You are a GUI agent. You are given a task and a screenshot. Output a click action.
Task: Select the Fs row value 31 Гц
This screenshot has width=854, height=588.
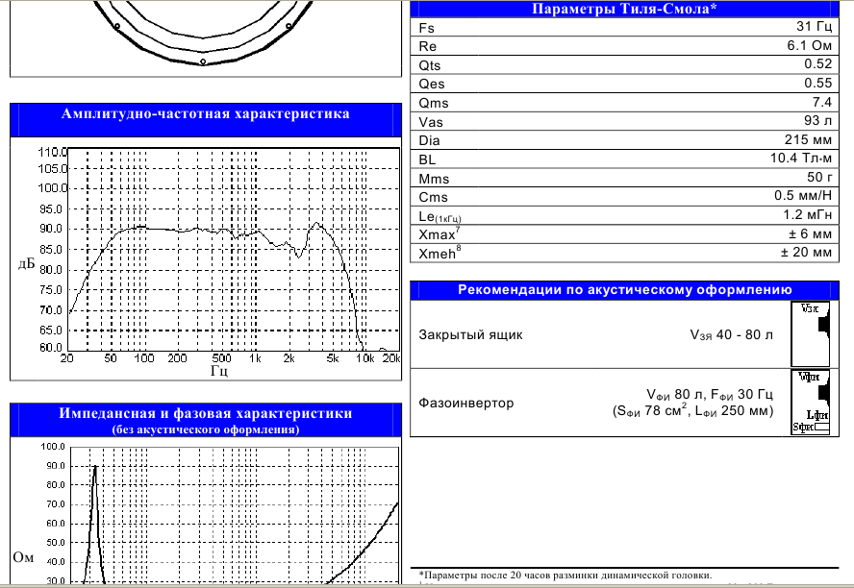(814, 27)
